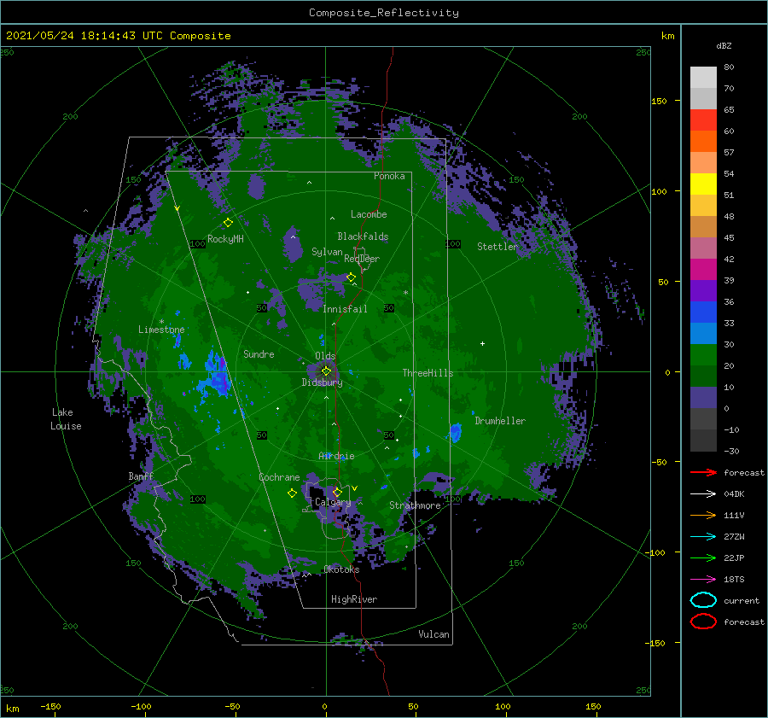Click the Ponoka city label

click(389, 176)
